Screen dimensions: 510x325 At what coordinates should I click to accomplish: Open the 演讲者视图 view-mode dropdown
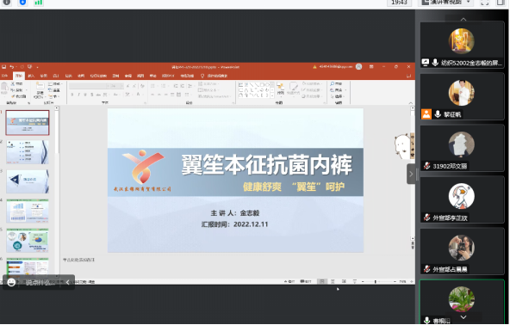[445, 3]
